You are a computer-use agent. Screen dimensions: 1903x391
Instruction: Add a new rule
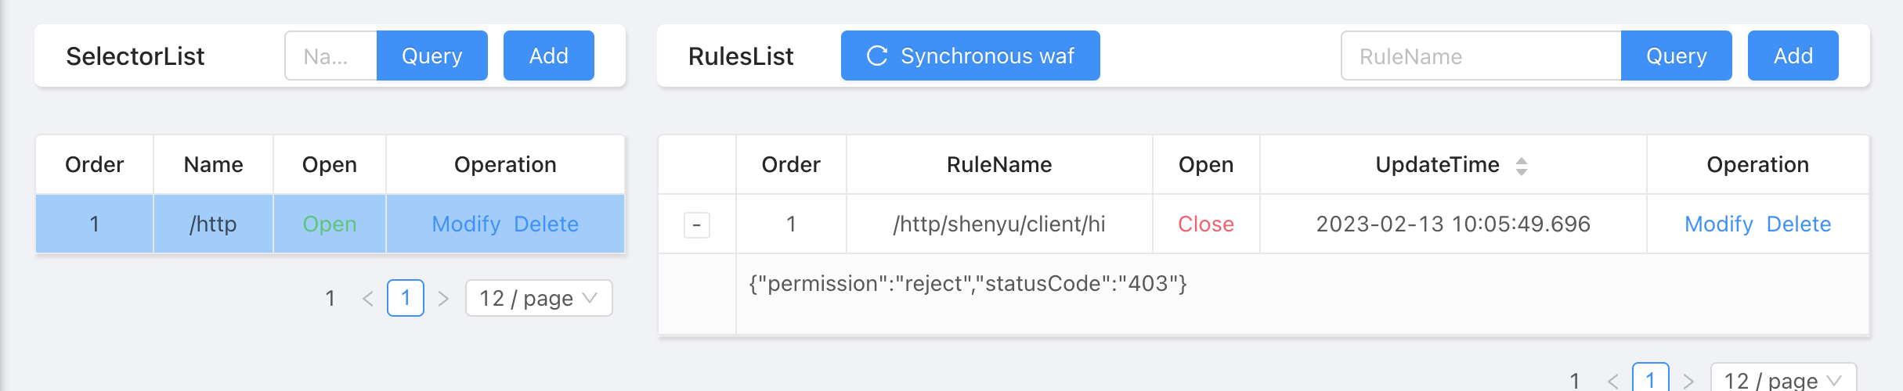[1793, 56]
